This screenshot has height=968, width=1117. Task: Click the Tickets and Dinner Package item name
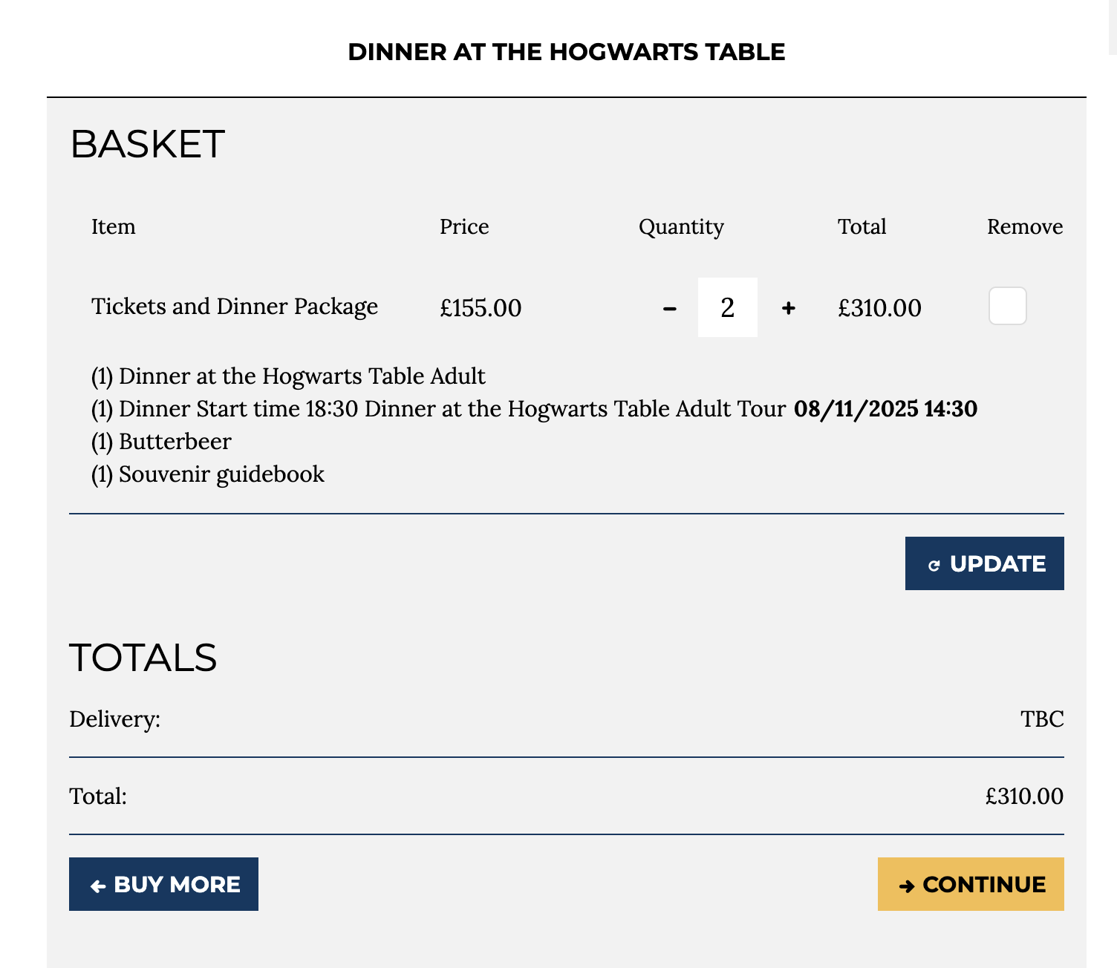coord(235,307)
